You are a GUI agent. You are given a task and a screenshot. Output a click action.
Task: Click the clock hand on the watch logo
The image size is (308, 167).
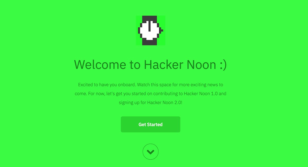(x=149, y=27)
